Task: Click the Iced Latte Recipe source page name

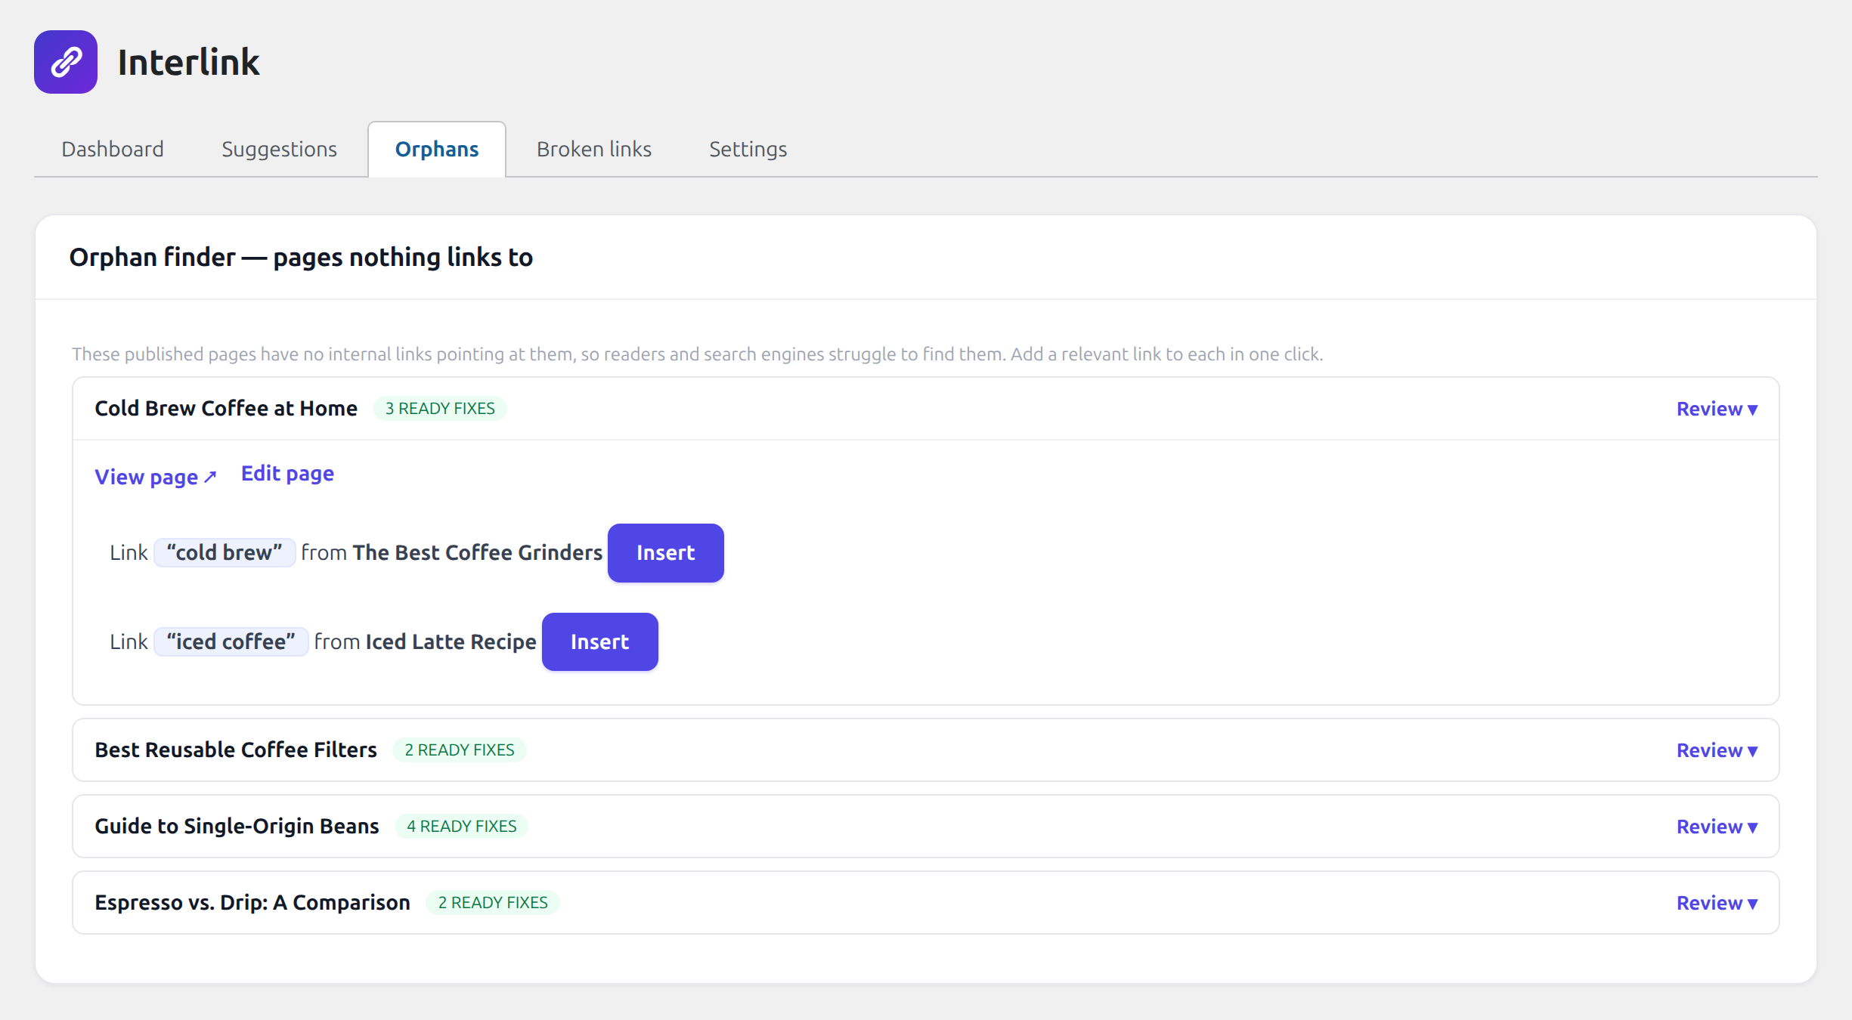Action: (x=451, y=642)
